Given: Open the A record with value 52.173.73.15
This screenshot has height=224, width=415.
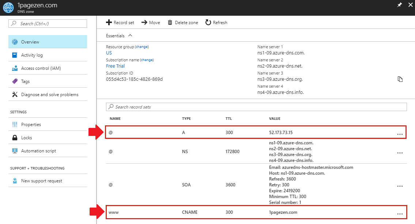Looking at the screenshot, I should tap(256, 132).
